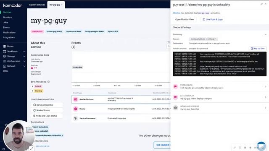Expand the presenter video overlay
The image size is (269, 151).
click(x=31, y=148)
